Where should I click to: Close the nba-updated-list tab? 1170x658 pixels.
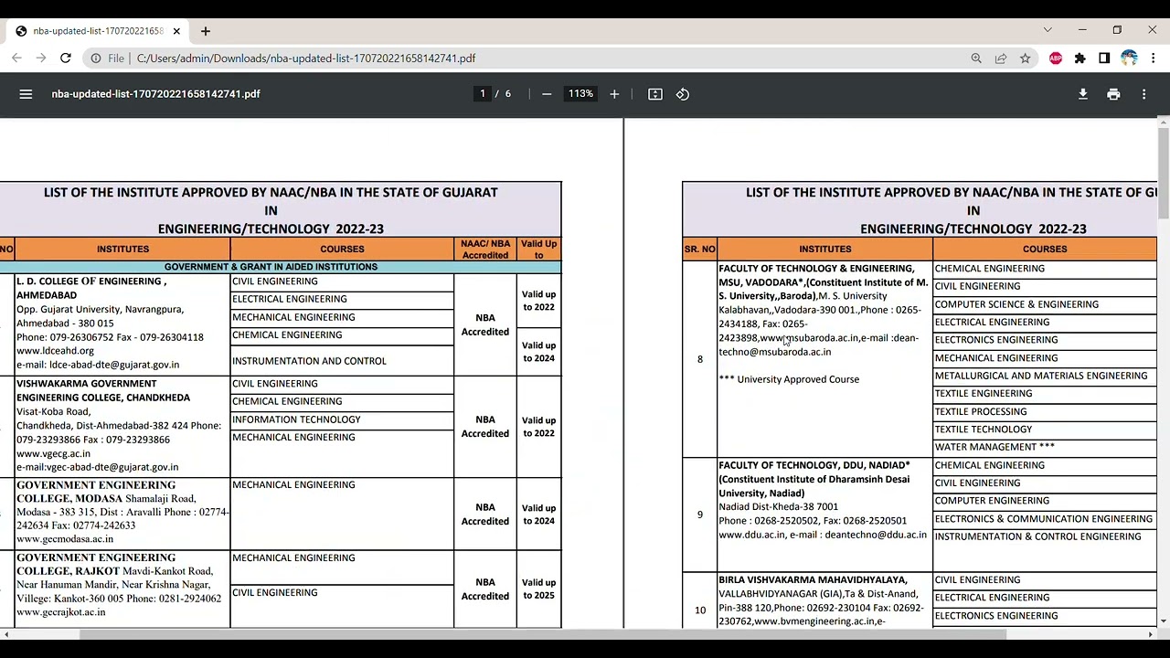pos(176,31)
